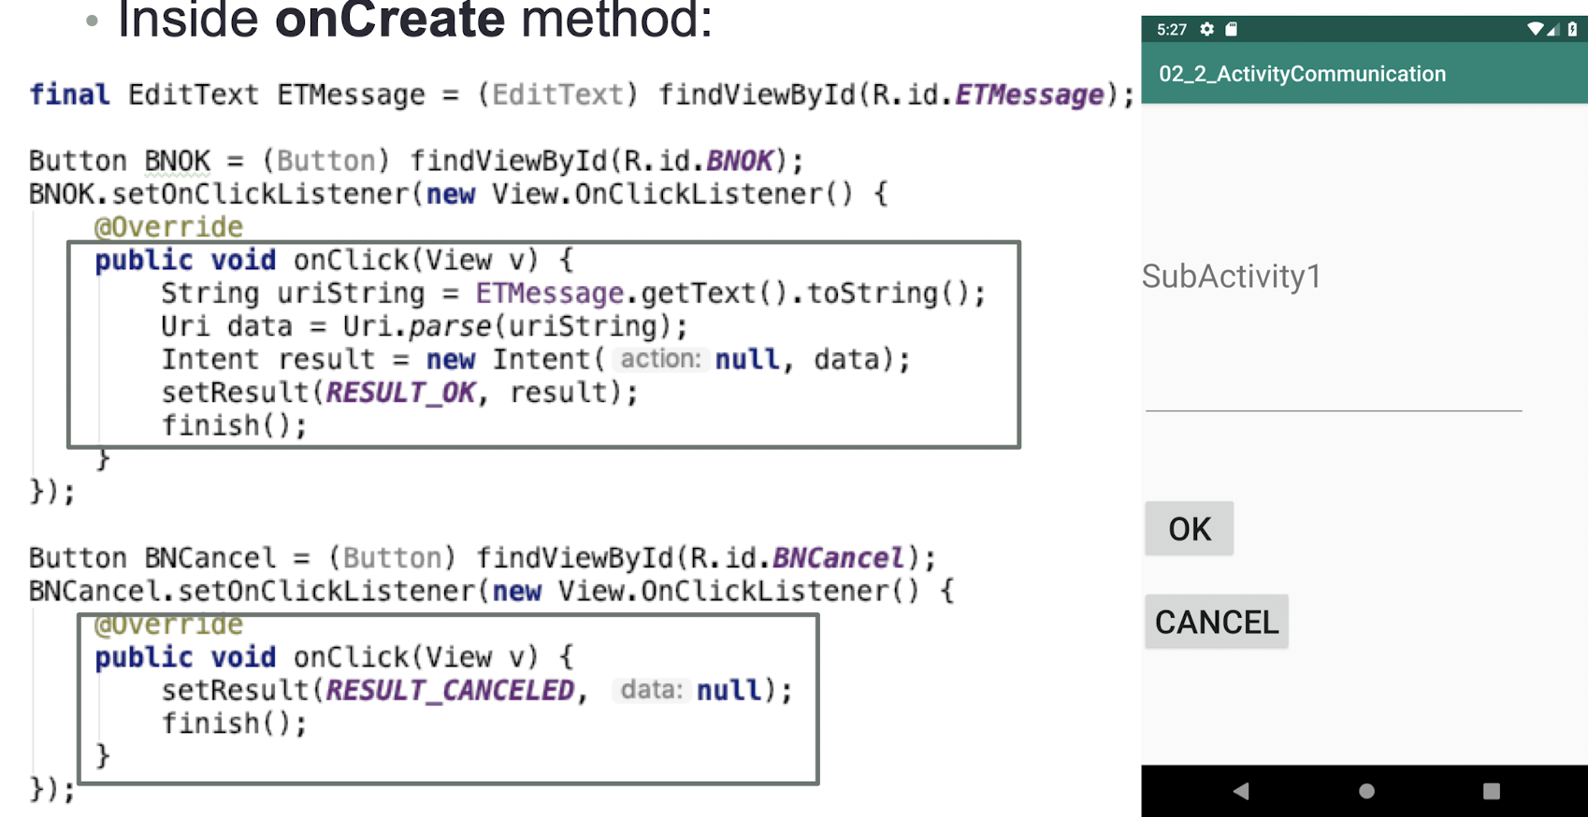1588x817 pixels.
Task: Tap the Android back navigation icon
Action: pos(1241,791)
